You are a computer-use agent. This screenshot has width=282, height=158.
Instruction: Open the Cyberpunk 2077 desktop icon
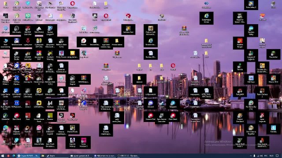click(39, 43)
